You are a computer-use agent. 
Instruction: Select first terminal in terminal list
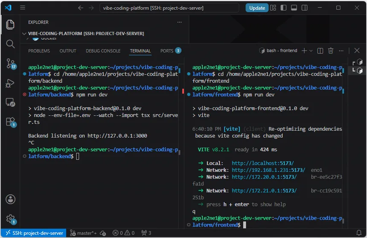(358, 62)
